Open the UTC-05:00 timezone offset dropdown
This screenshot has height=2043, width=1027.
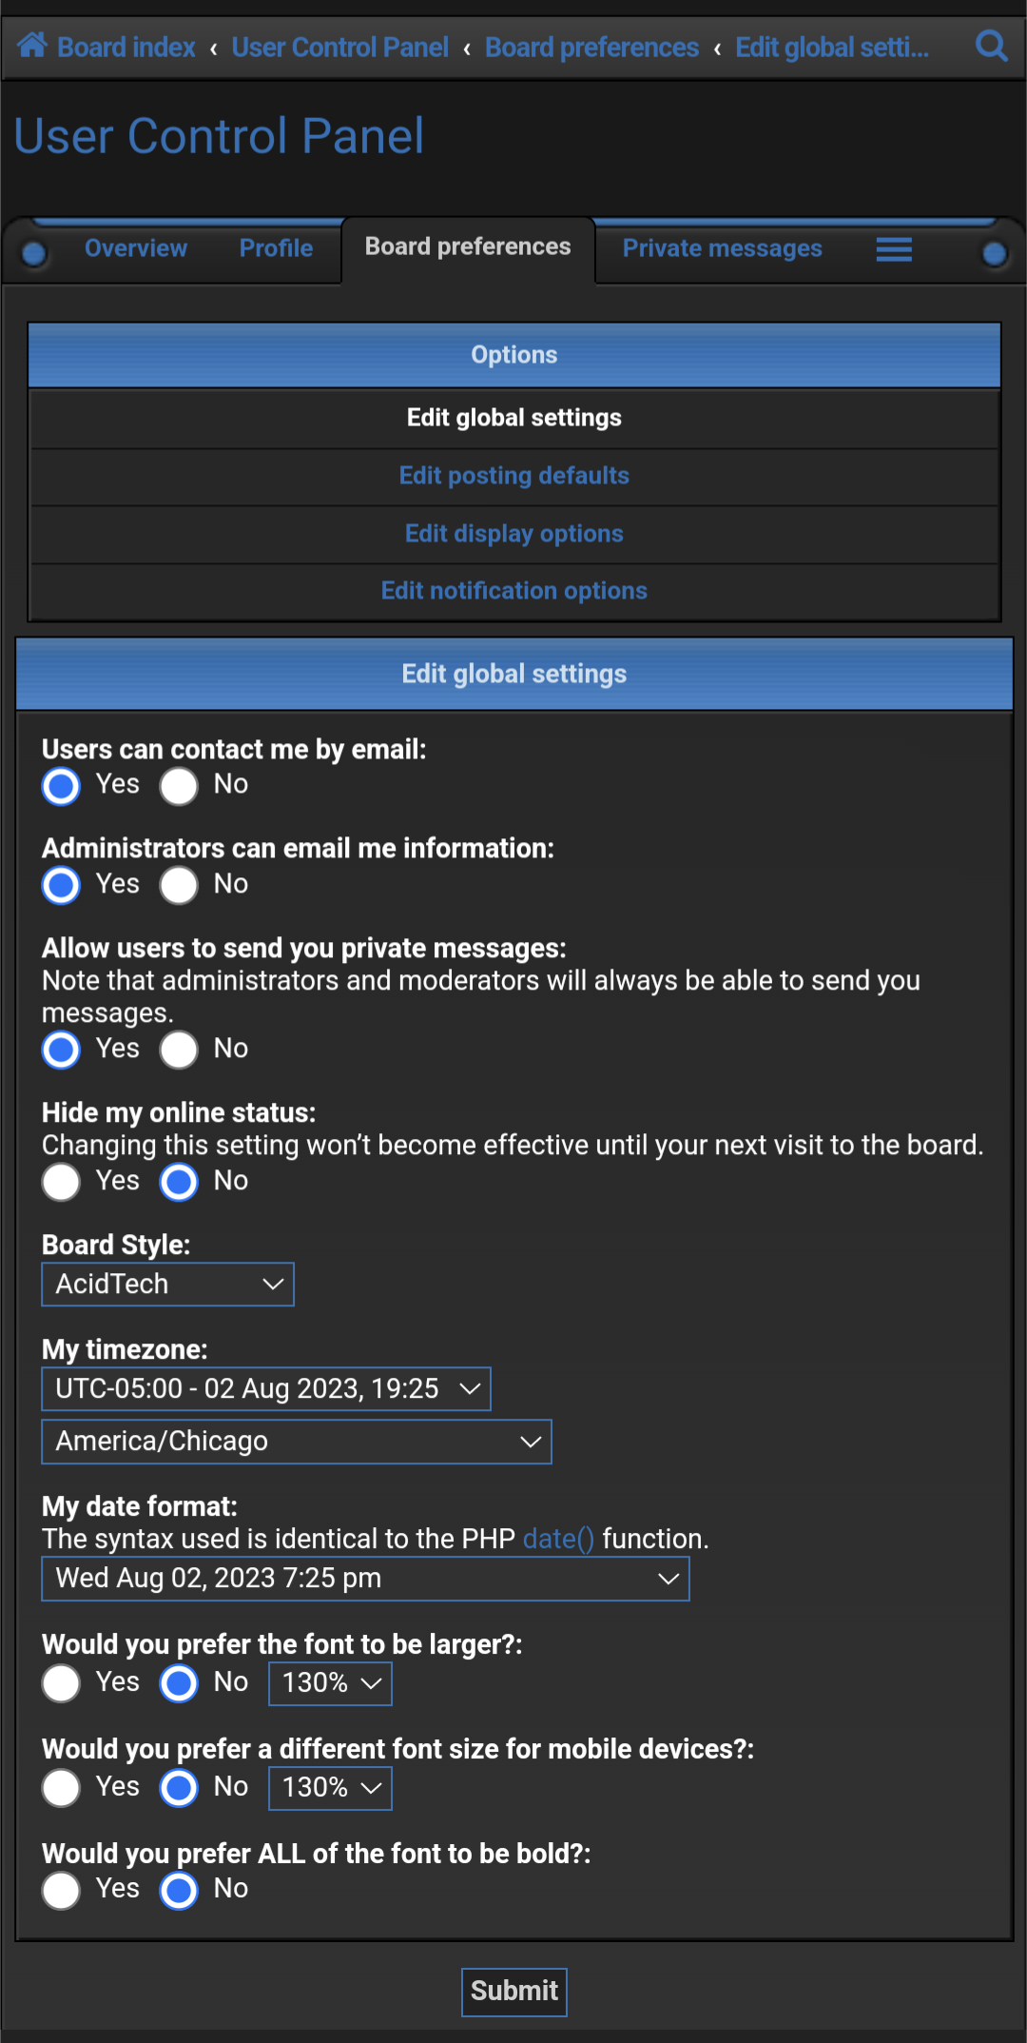click(266, 1389)
